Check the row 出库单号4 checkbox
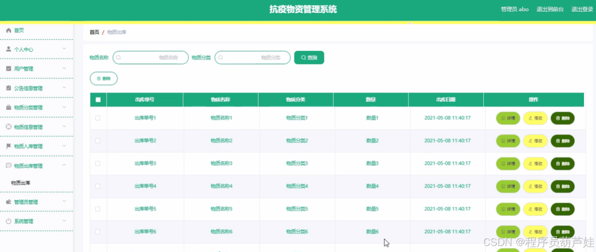 pos(98,186)
